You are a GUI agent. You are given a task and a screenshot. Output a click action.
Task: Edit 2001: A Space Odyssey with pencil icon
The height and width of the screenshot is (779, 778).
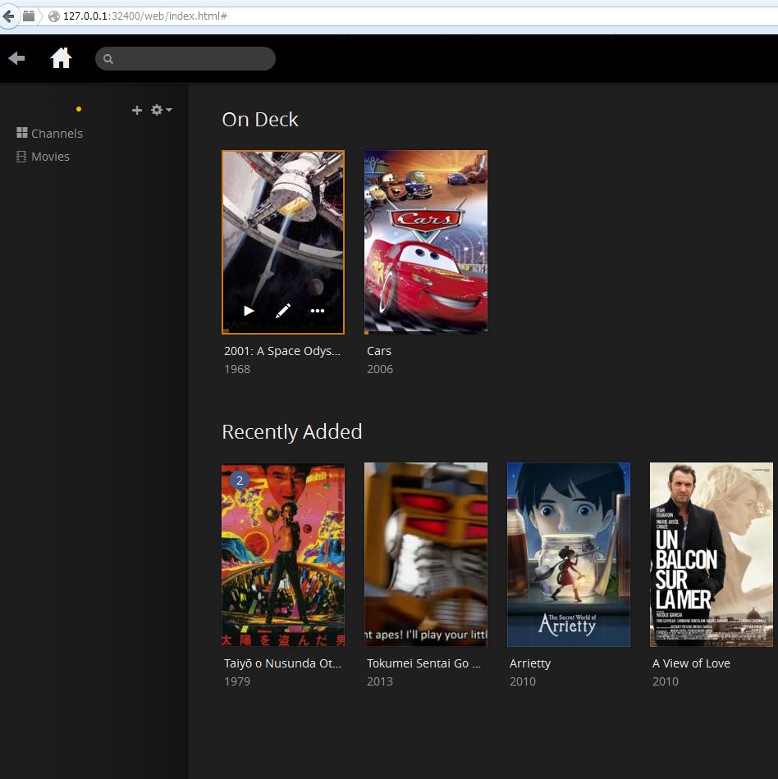[283, 311]
